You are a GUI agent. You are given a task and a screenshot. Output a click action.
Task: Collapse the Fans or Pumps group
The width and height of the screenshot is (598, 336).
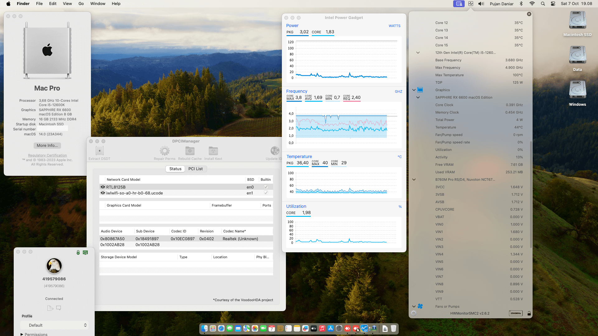point(414,306)
